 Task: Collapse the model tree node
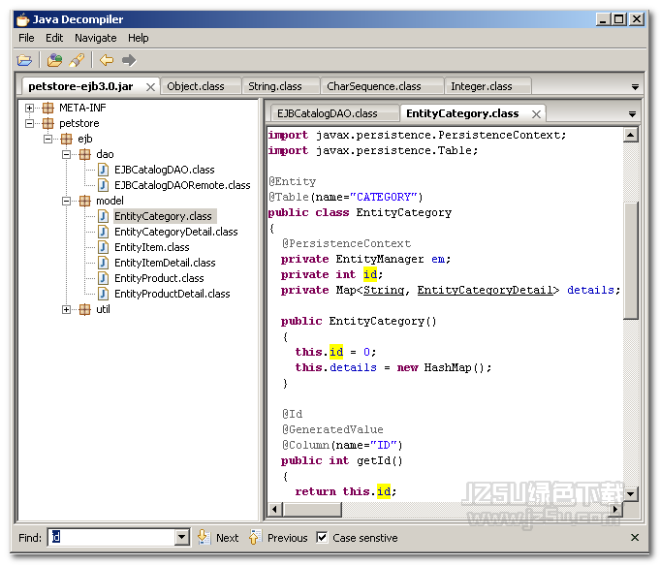pyautogui.click(x=67, y=201)
